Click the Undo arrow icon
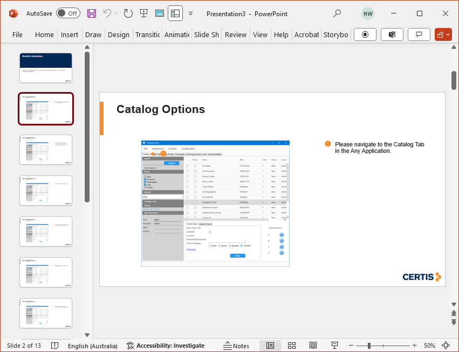The height and width of the screenshot is (352, 459). click(107, 13)
